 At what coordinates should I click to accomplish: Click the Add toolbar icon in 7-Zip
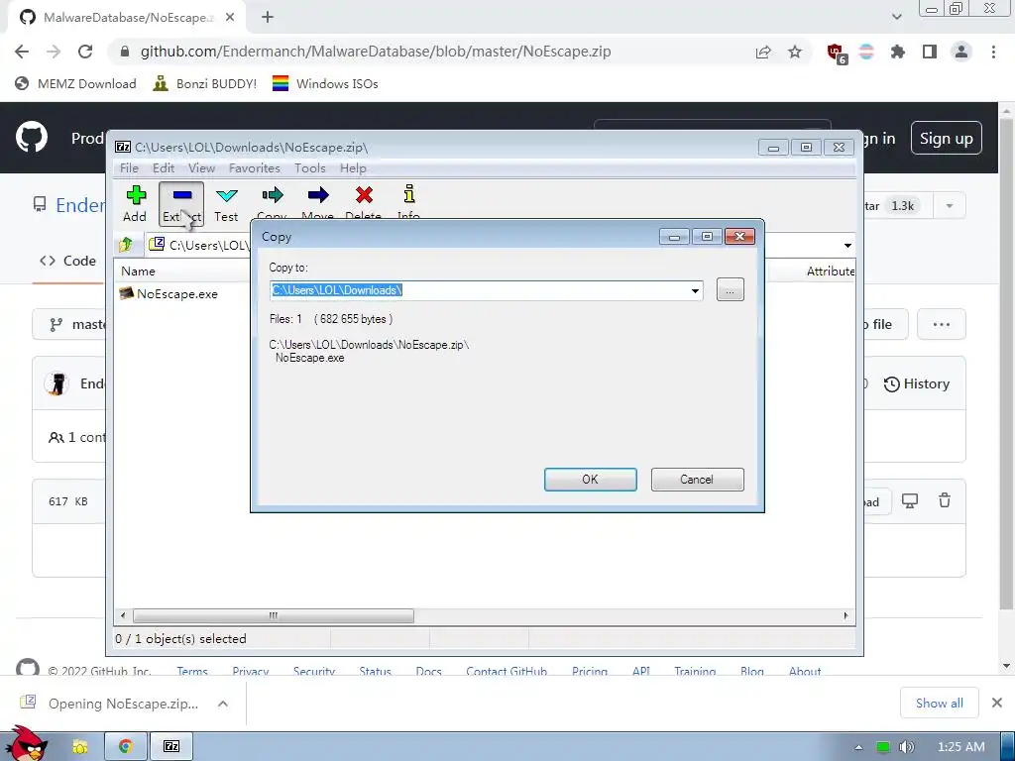(135, 204)
